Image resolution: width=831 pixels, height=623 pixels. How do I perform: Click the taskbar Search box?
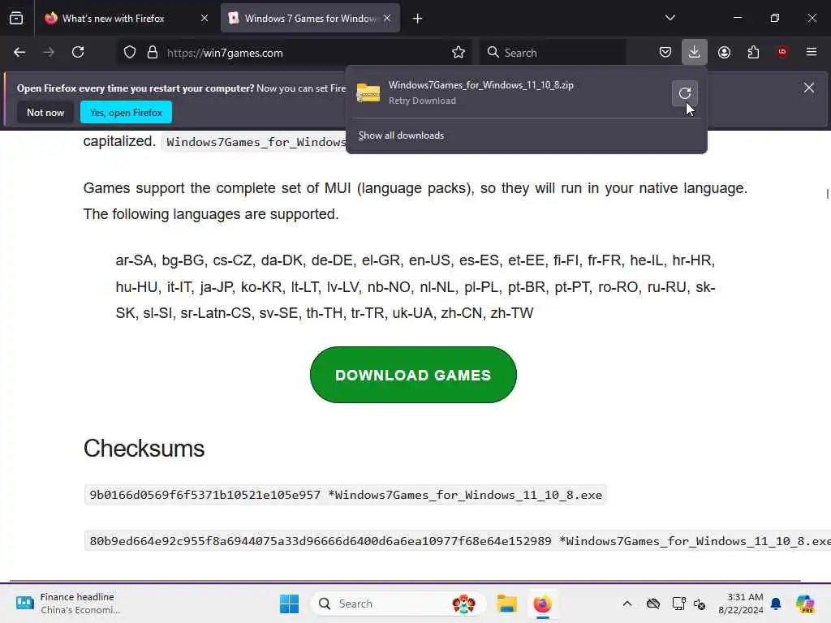tap(398, 604)
